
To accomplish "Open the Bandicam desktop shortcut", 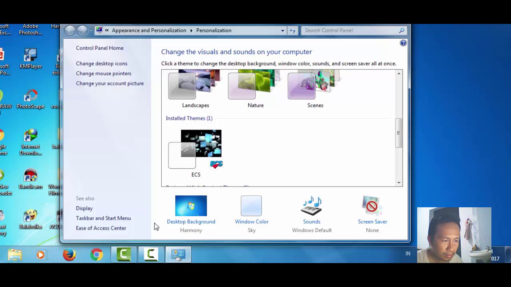I will [30, 179].
